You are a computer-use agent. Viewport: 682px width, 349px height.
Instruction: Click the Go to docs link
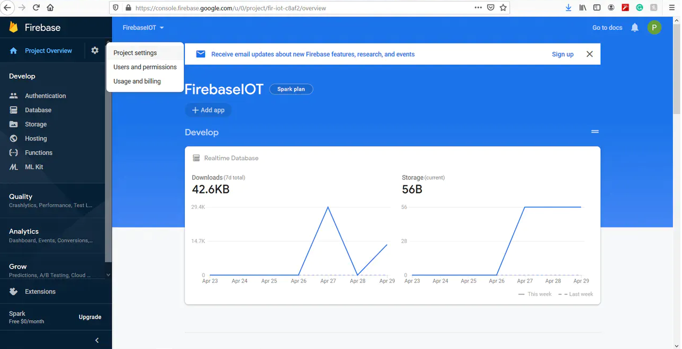607,28
